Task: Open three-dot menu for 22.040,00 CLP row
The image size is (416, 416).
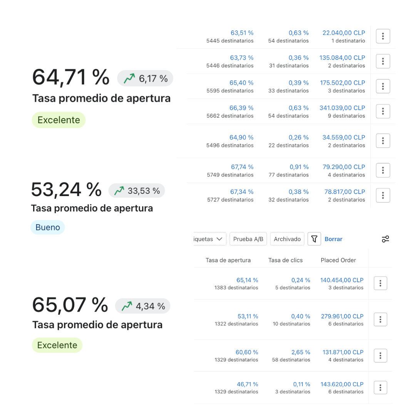Action: point(383,36)
